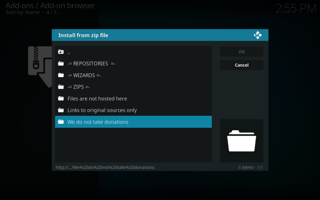Click folder icon beside Links to original sources only

(x=61, y=110)
